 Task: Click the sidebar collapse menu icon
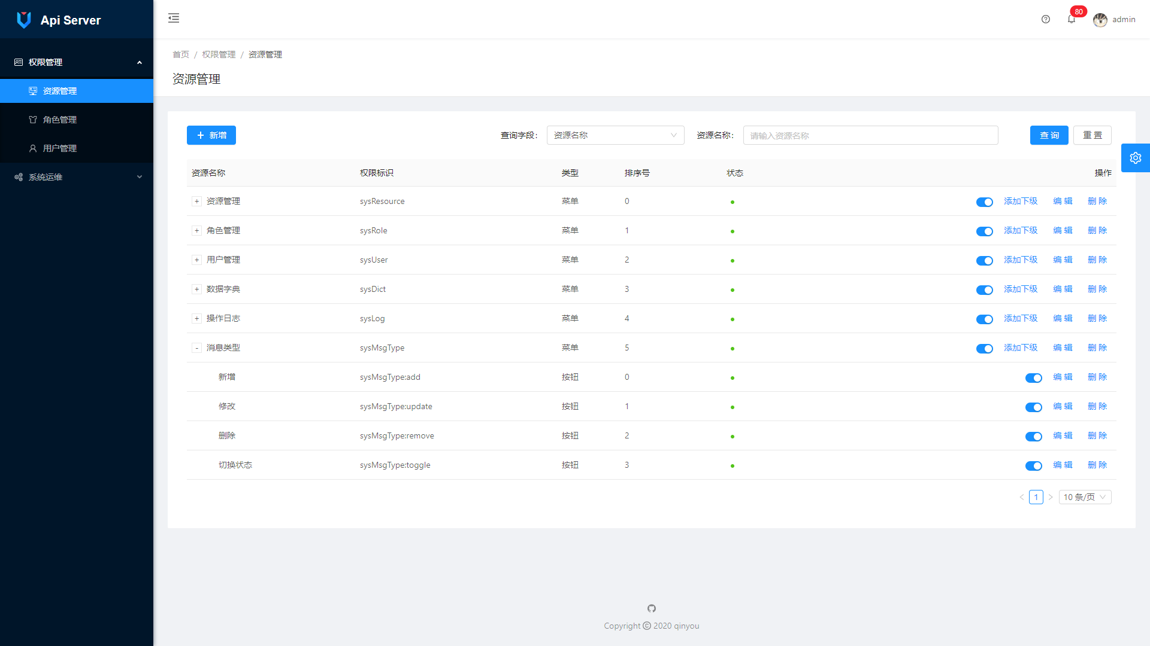coord(174,18)
